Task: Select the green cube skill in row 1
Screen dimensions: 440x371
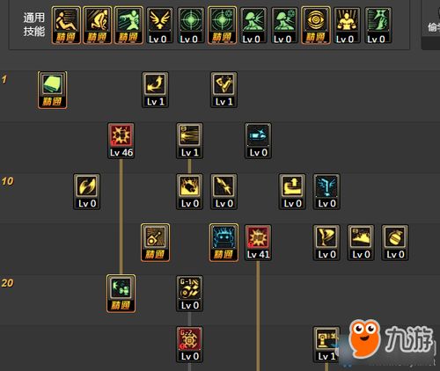Action: click(52, 90)
